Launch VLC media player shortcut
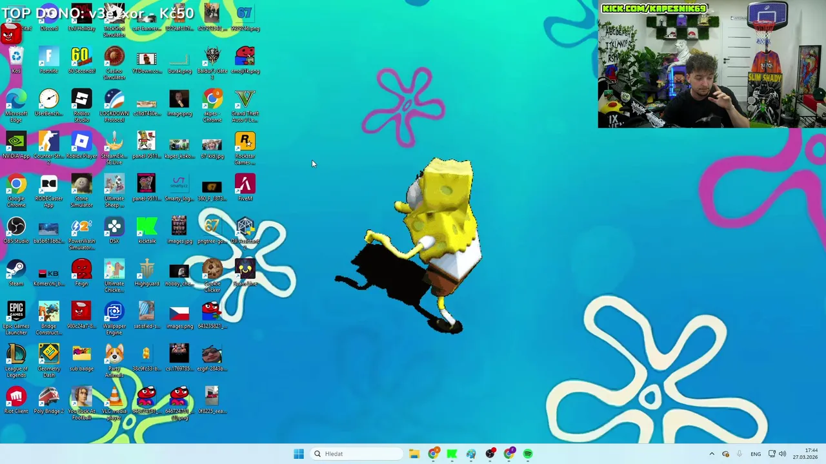This screenshot has width=826, height=464. [x=114, y=404]
